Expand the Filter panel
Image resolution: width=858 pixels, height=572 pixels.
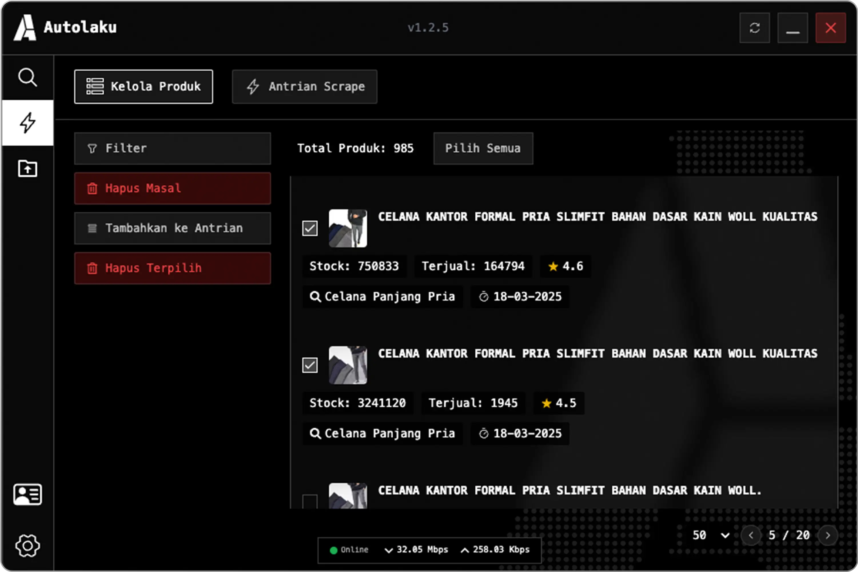[172, 148]
